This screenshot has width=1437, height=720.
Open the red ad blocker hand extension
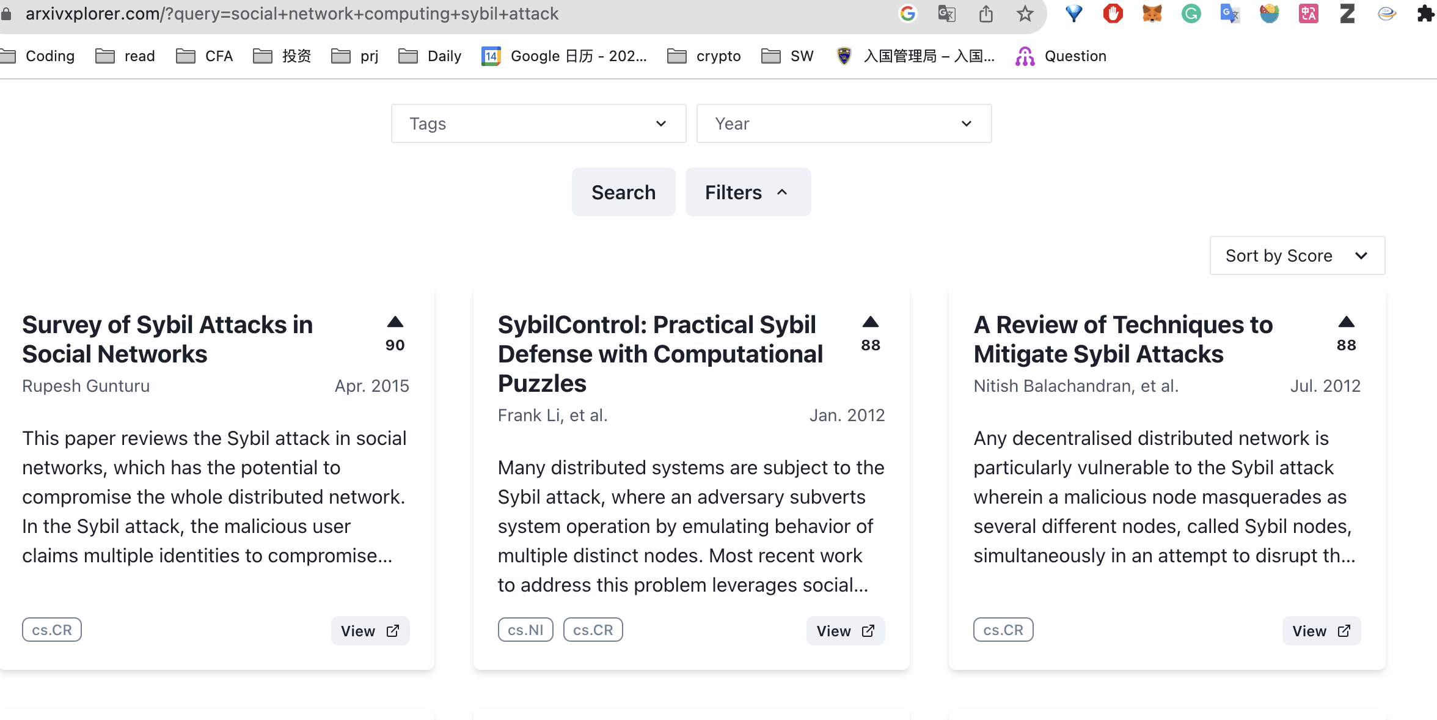[1113, 13]
